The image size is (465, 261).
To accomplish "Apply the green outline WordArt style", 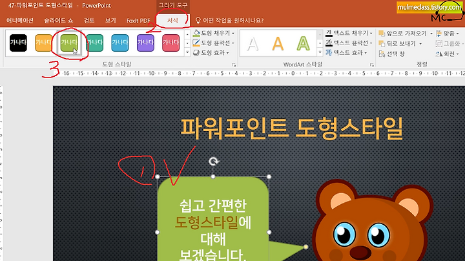I will pyautogui.click(x=303, y=44).
